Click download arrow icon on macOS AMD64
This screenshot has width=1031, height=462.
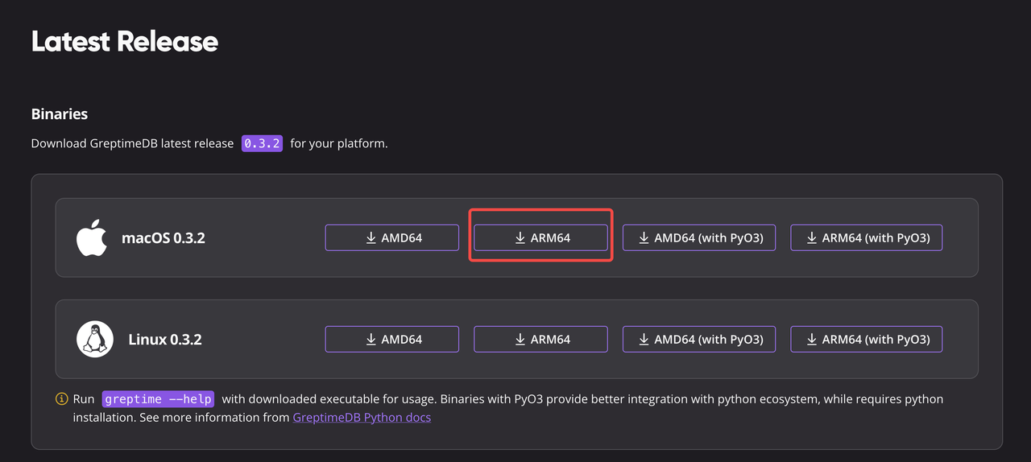click(x=371, y=238)
